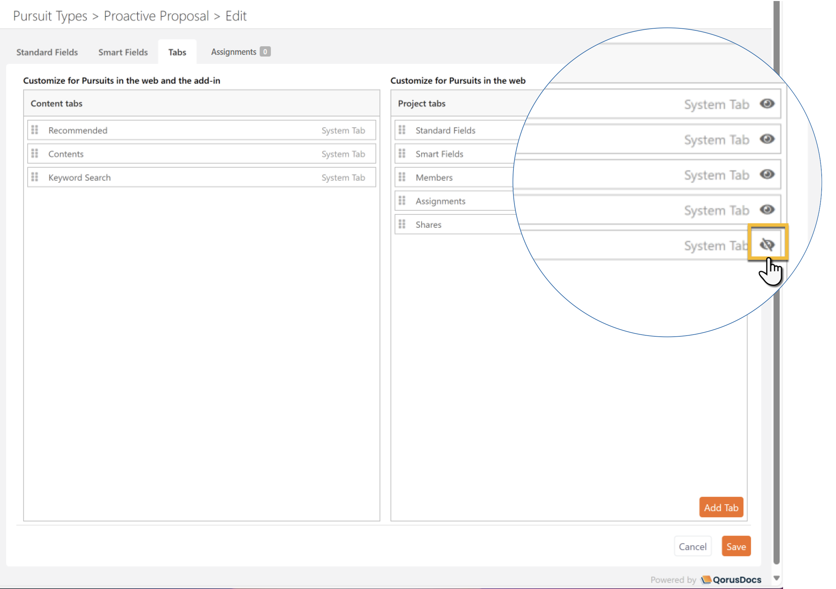Click drag handle beside Standard Fields project tab
The width and height of the screenshot is (836, 589).
[402, 130]
